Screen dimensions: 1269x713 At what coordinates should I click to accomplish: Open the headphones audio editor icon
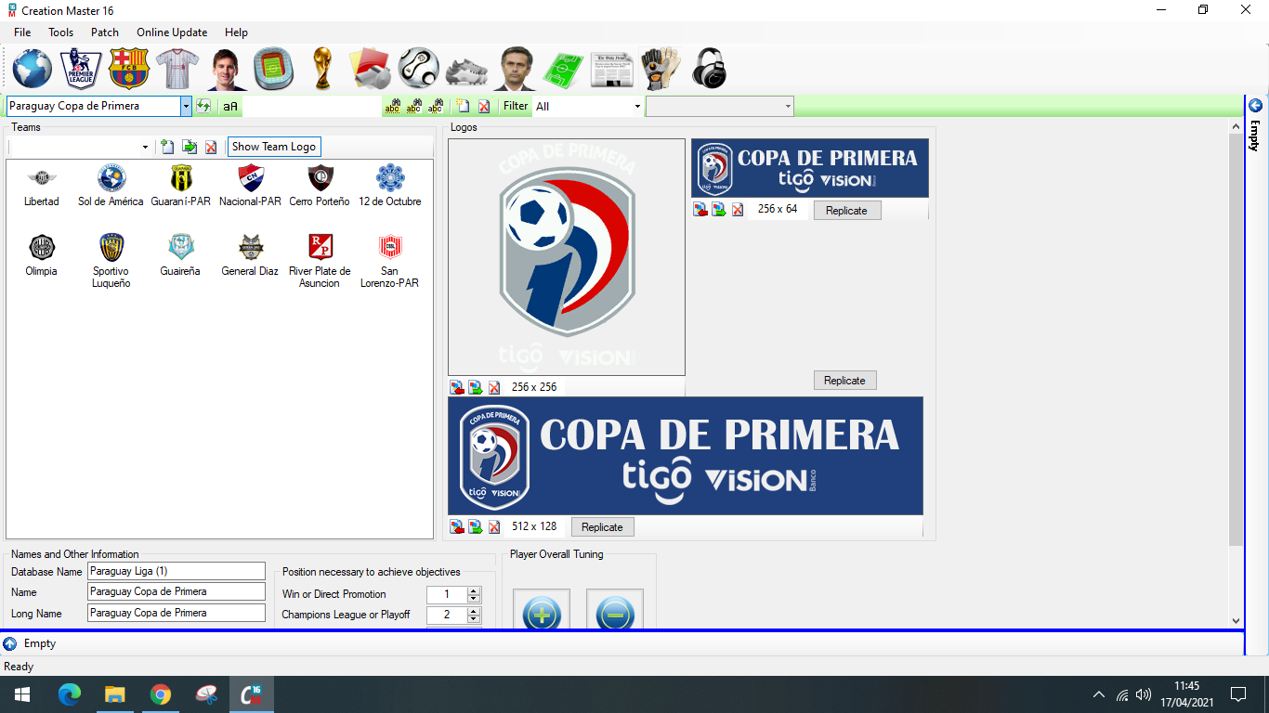(709, 69)
